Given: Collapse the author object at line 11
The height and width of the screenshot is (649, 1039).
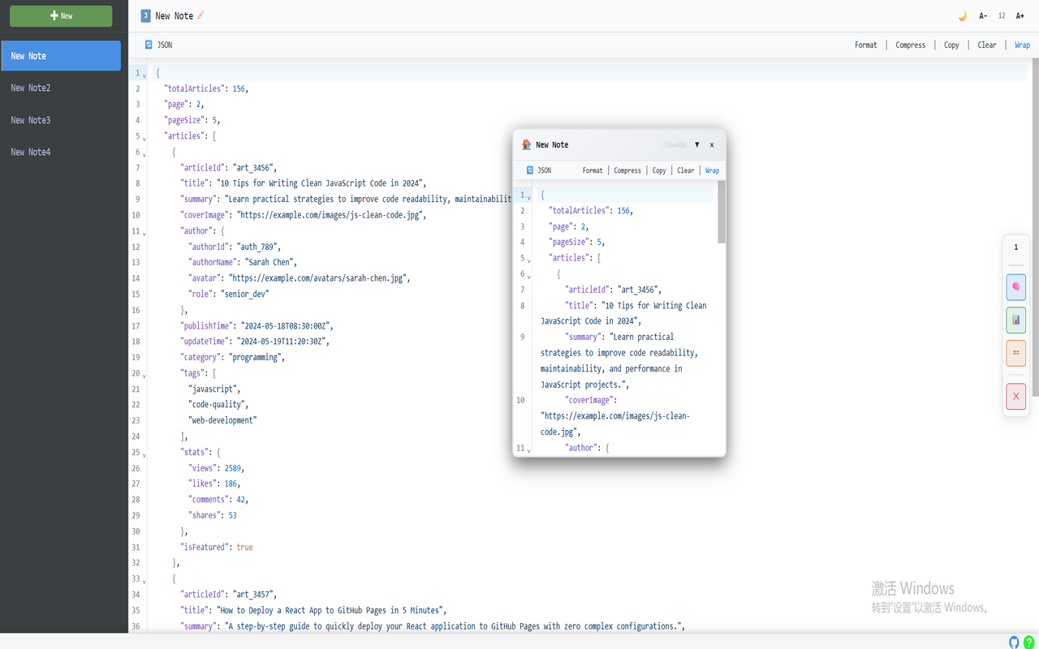Looking at the screenshot, I should point(144,234).
